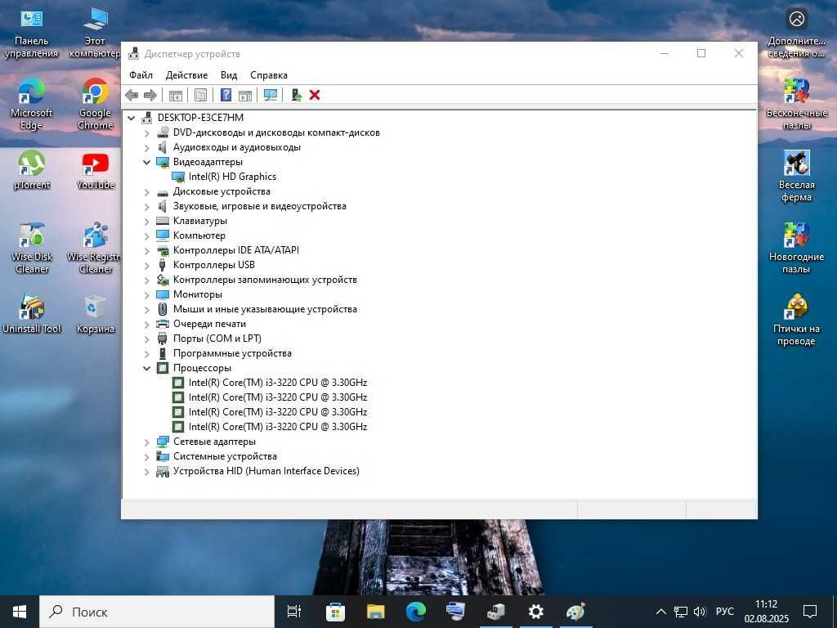Open the Вид menu
The width and height of the screenshot is (837, 628).
pos(229,75)
